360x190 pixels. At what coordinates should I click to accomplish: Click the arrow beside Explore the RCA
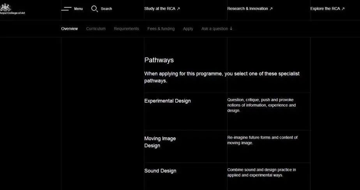point(343,9)
